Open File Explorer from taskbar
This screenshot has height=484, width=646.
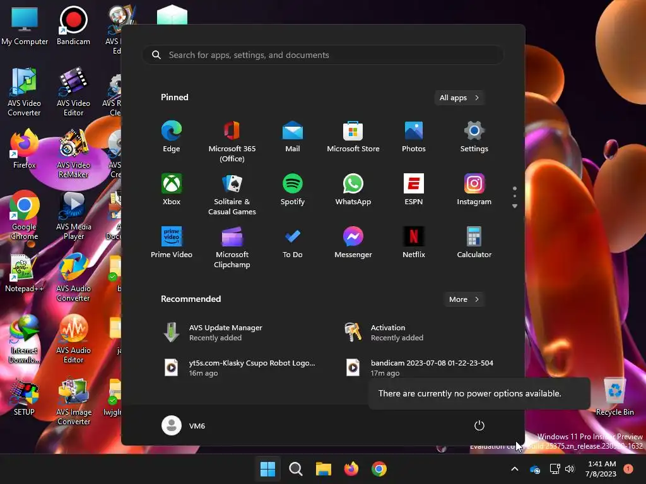(x=324, y=469)
